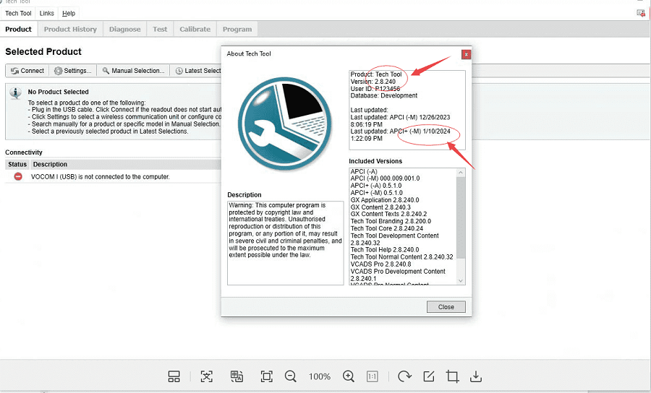
Task: Click the translate image icon
Action: 237,376
